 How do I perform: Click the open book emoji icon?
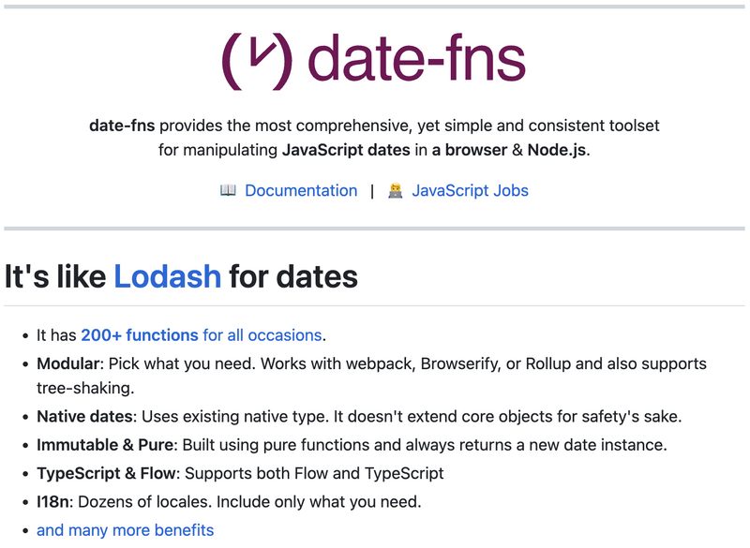click(228, 190)
